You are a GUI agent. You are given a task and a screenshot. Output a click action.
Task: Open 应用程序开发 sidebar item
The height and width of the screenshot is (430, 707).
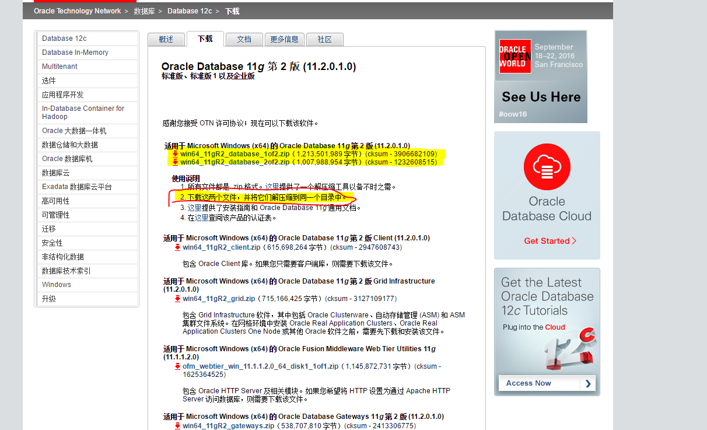(x=87, y=95)
